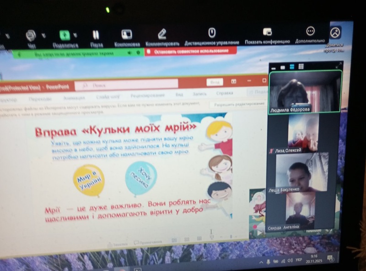This screenshot has height=271, width=366.
Task: Click the PowerPoint search field
Action: click(x=126, y=85)
